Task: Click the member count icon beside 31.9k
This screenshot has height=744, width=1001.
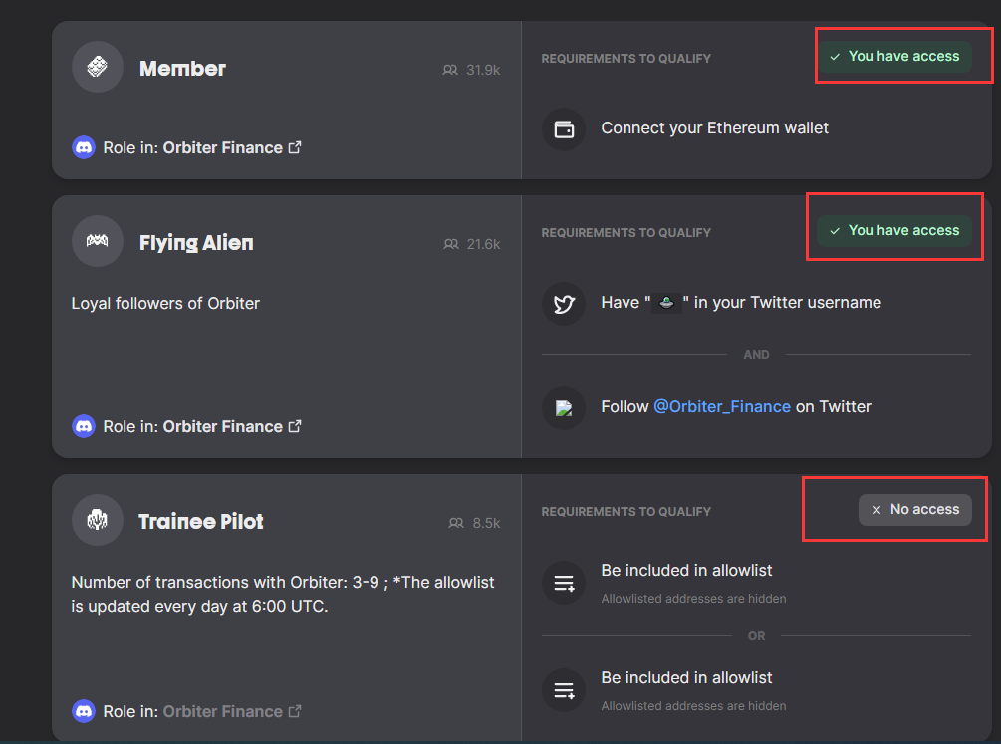Action: click(x=450, y=70)
